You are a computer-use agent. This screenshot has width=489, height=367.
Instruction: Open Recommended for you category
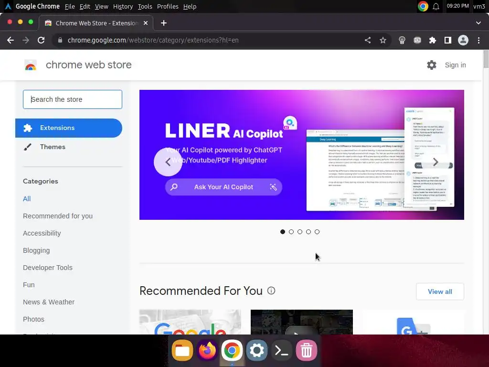pos(58,216)
